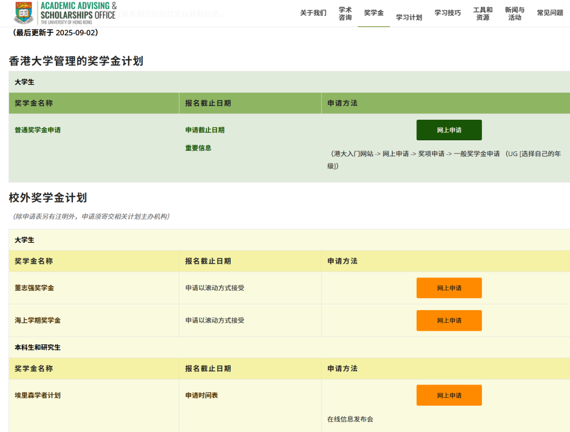Screen dimensions: 570x432
Task: Open the 学术咨询 navigation item
Action: (x=345, y=13)
